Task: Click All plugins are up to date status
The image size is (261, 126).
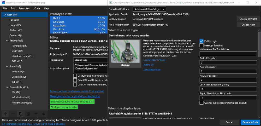Action: click(64, 107)
